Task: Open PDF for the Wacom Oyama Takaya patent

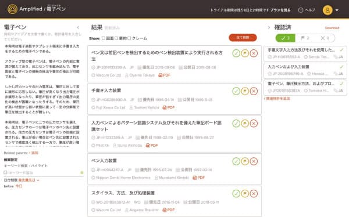Action: point(164,75)
